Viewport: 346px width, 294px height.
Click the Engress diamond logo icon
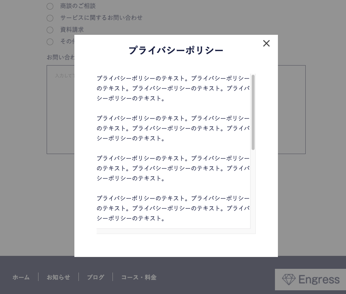(x=289, y=280)
